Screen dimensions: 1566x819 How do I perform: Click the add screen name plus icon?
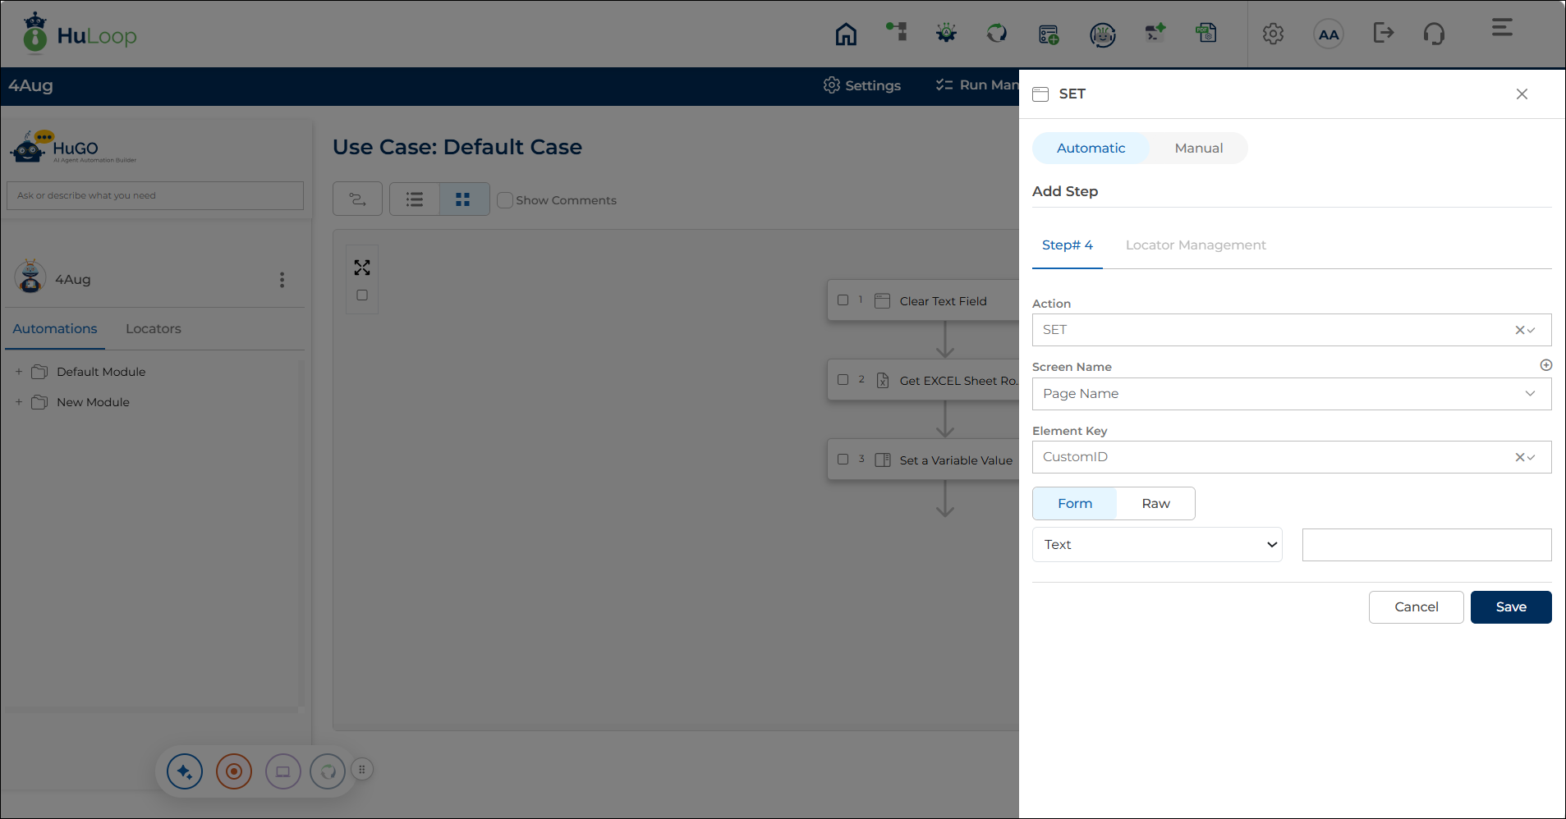tap(1545, 365)
